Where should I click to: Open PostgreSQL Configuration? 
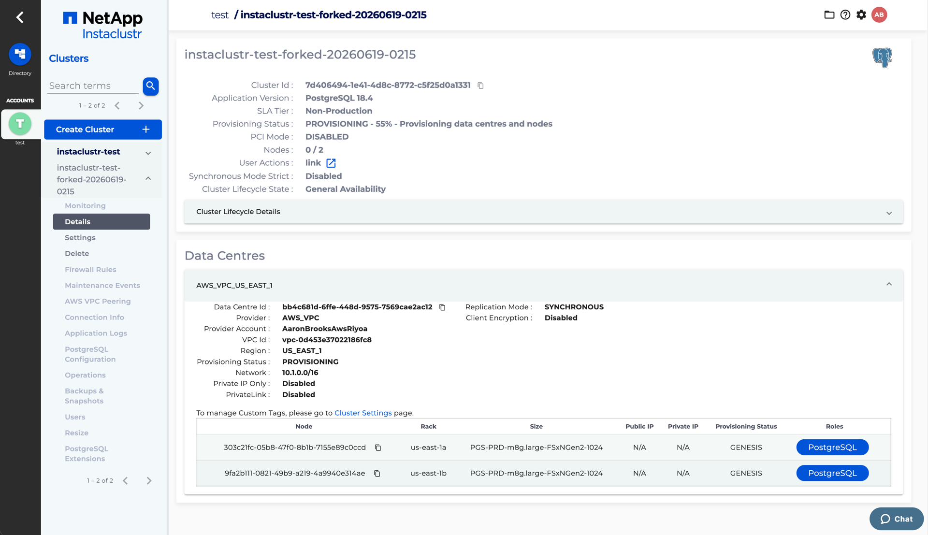90,354
